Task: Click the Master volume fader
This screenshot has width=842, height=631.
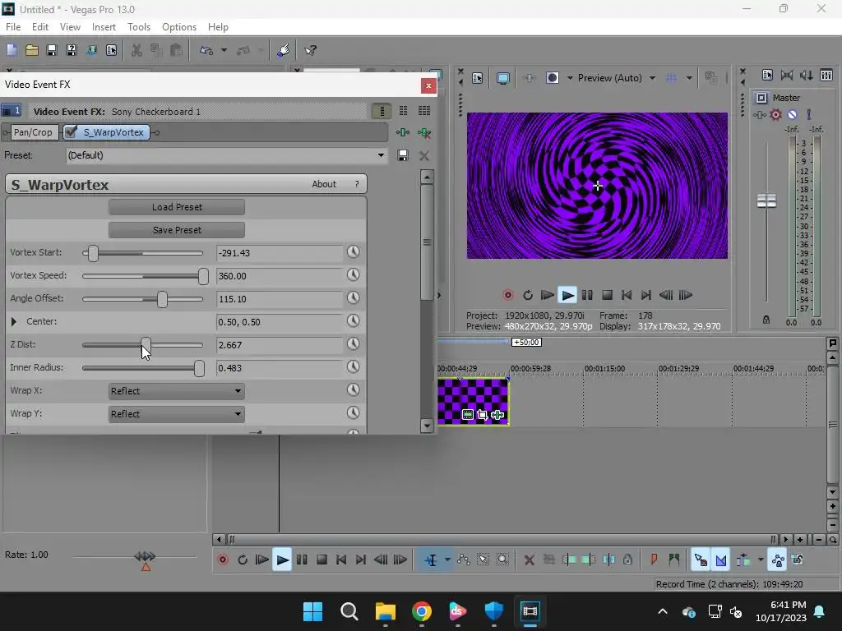Action: click(766, 201)
